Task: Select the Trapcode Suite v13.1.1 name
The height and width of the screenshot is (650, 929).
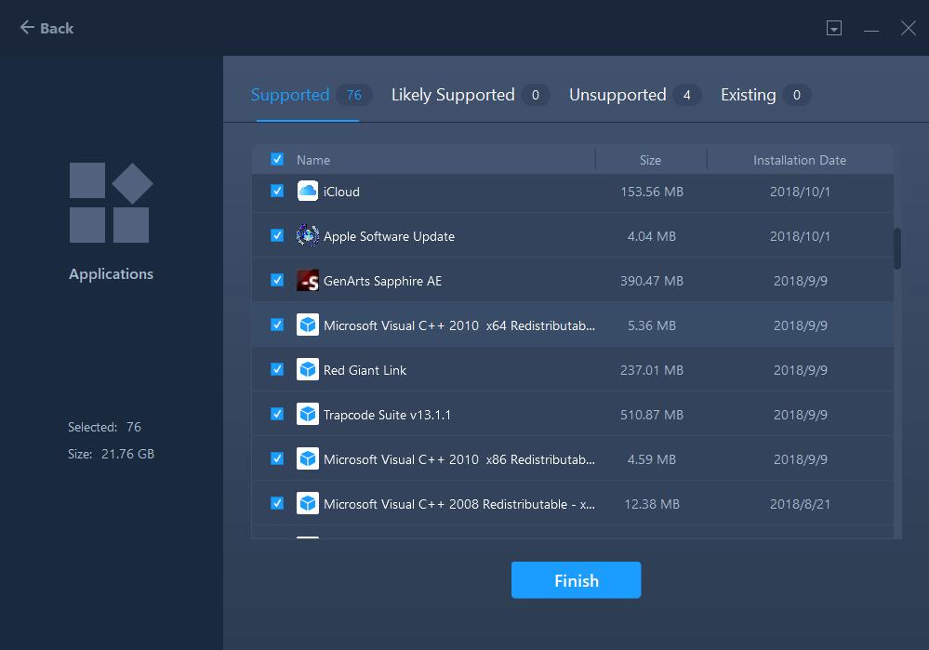Action: coord(387,415)
